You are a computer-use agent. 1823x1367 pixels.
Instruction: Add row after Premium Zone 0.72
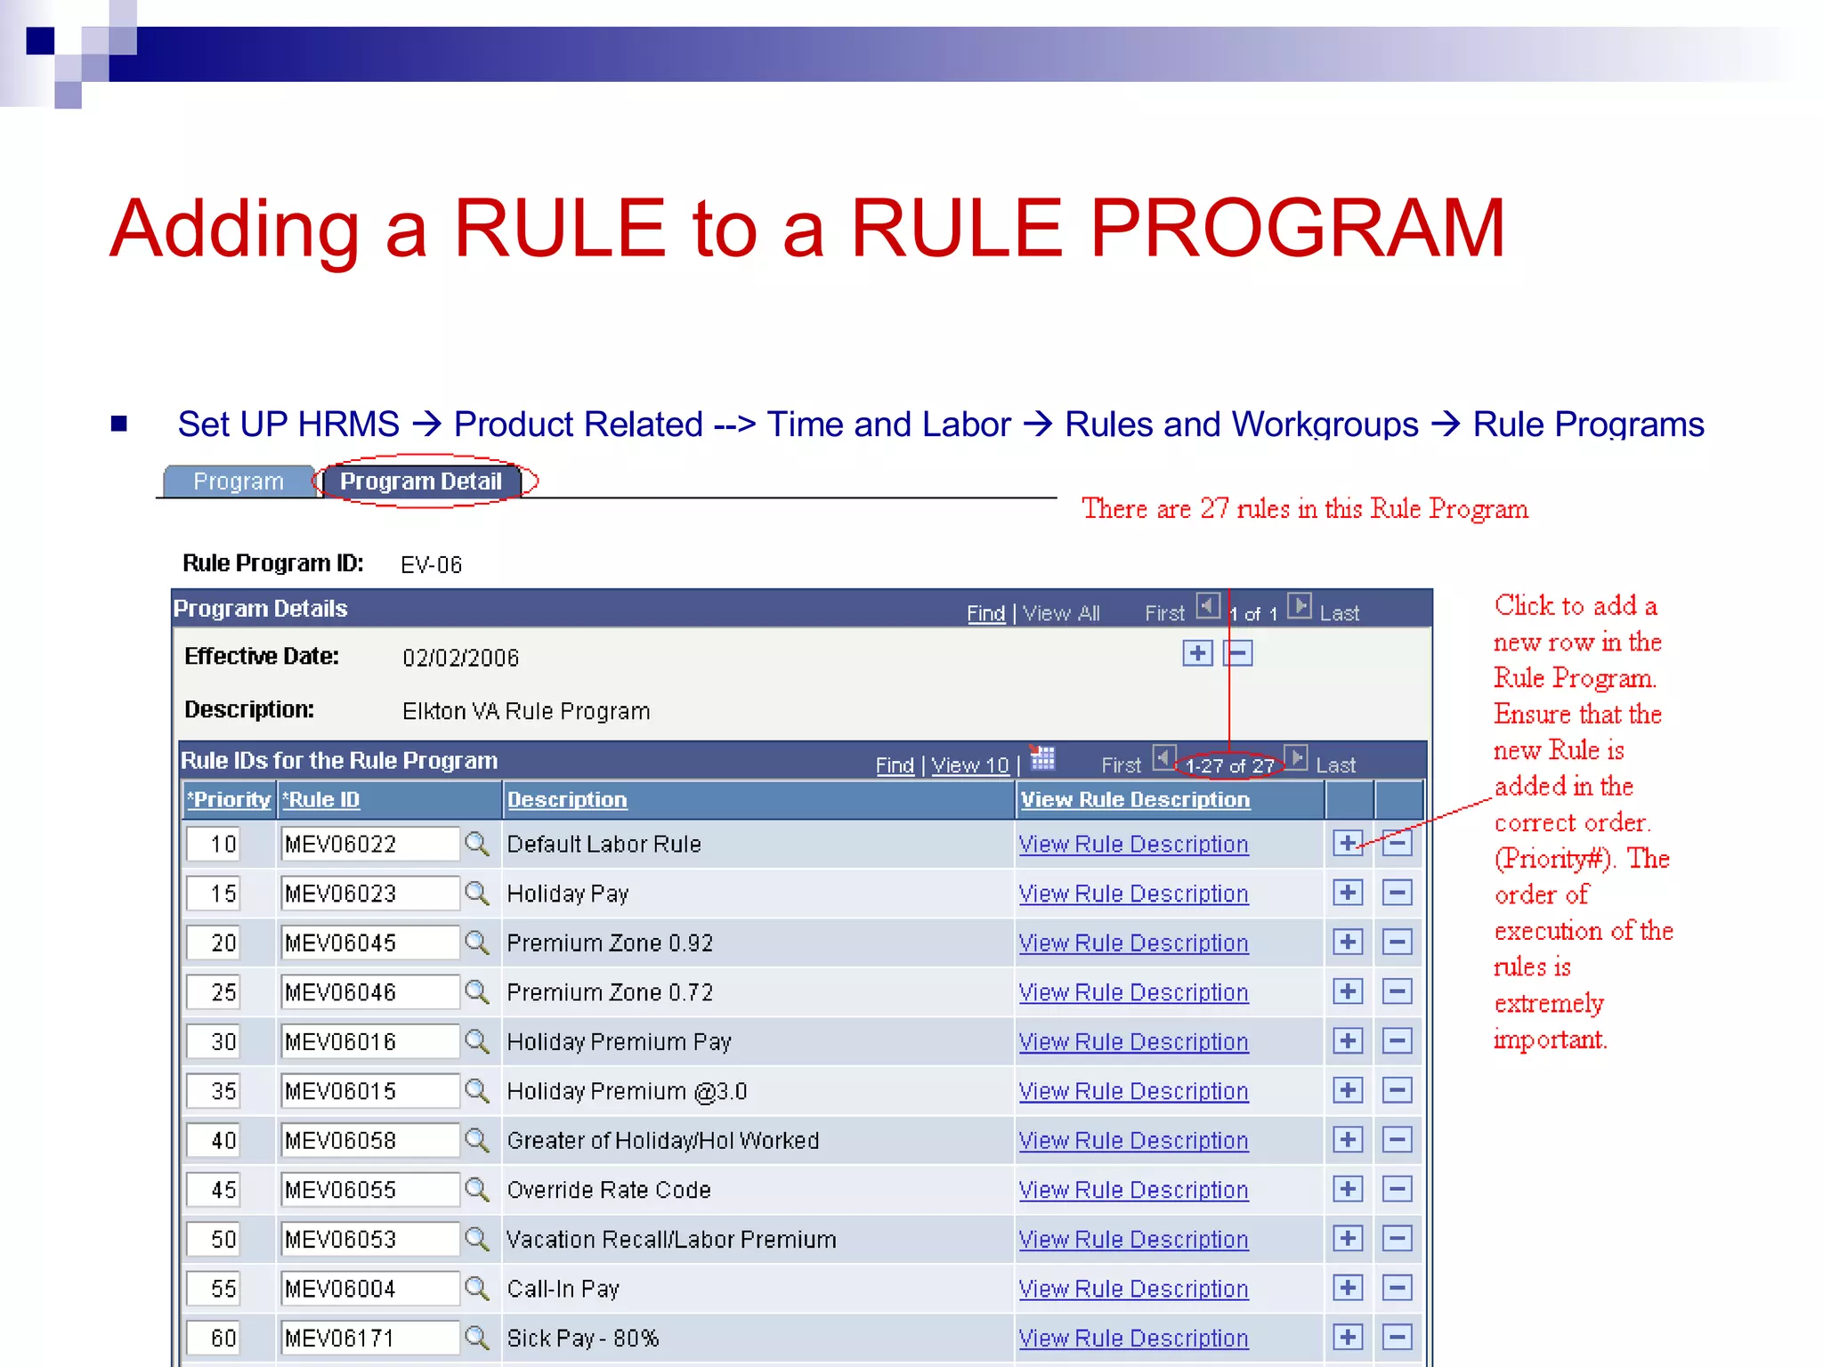[1348, 991]
